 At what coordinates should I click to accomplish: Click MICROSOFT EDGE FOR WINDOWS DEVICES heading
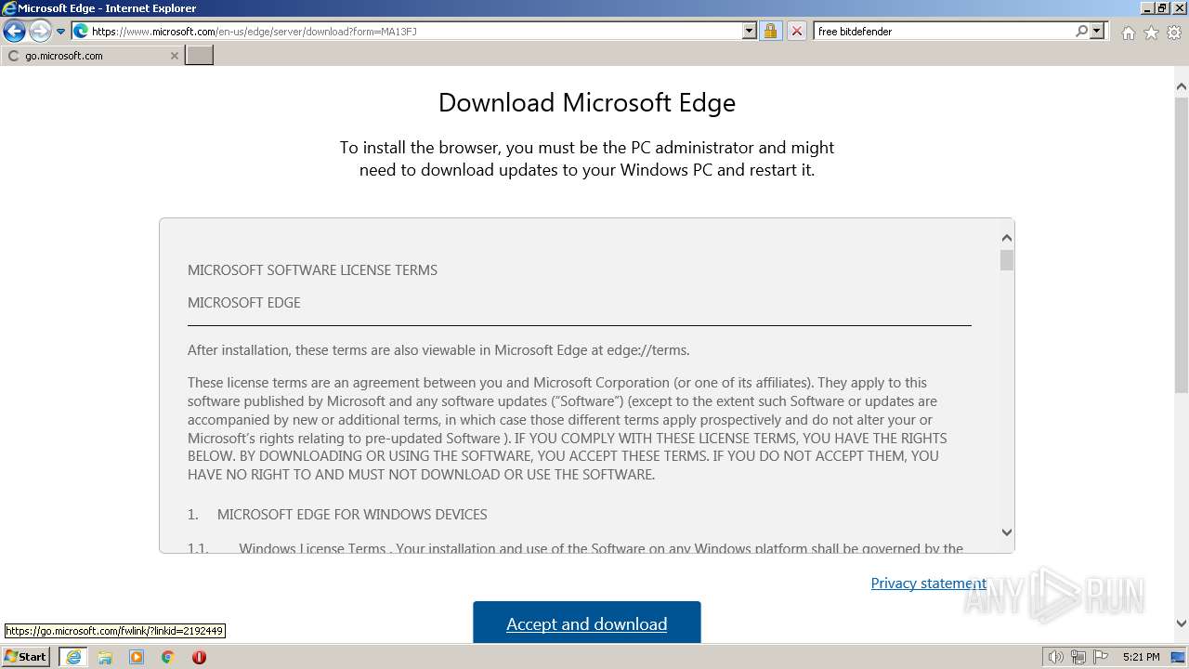coord(352,515)
